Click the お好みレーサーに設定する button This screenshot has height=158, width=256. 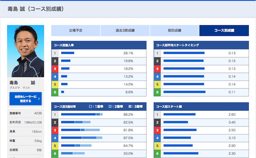(x=26, y=99)
